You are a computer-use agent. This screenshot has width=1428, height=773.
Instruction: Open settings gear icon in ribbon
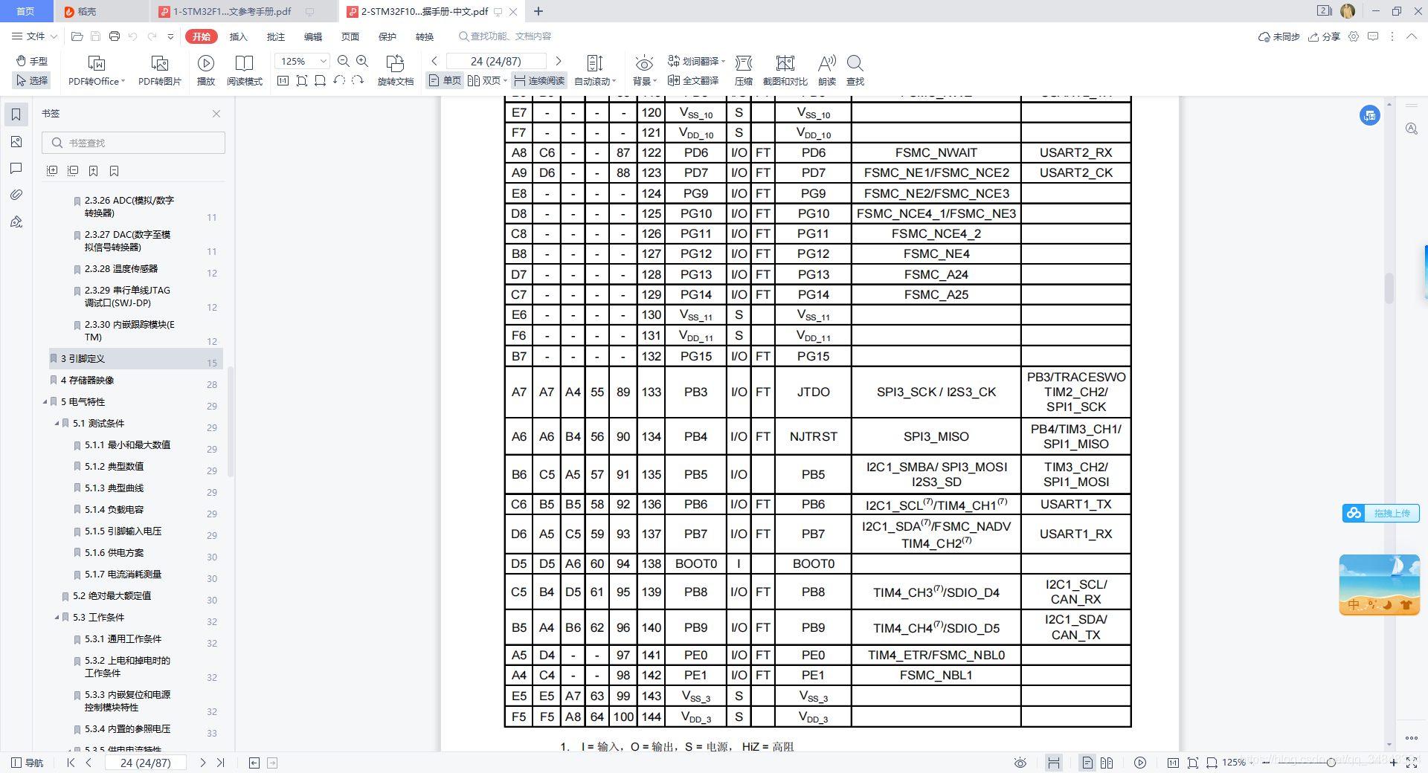click(x=1354, y=36)
